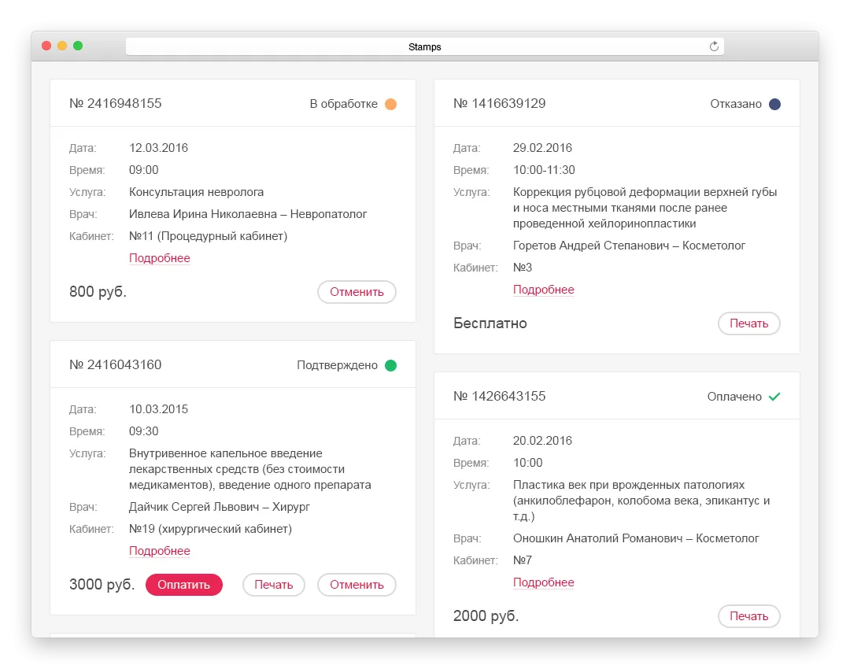Close the Stamps window with red button
The image size is (850, 669).
(46, 46)
